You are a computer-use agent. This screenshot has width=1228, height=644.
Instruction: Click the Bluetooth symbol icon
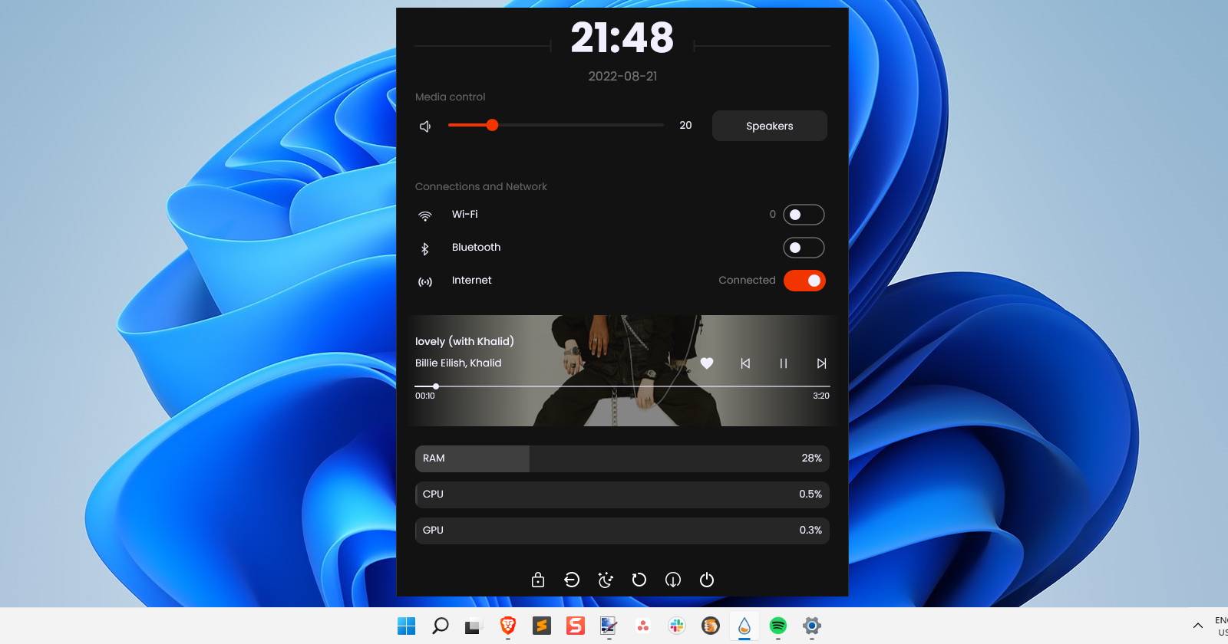pyautogui.click(x=424, y=248)
